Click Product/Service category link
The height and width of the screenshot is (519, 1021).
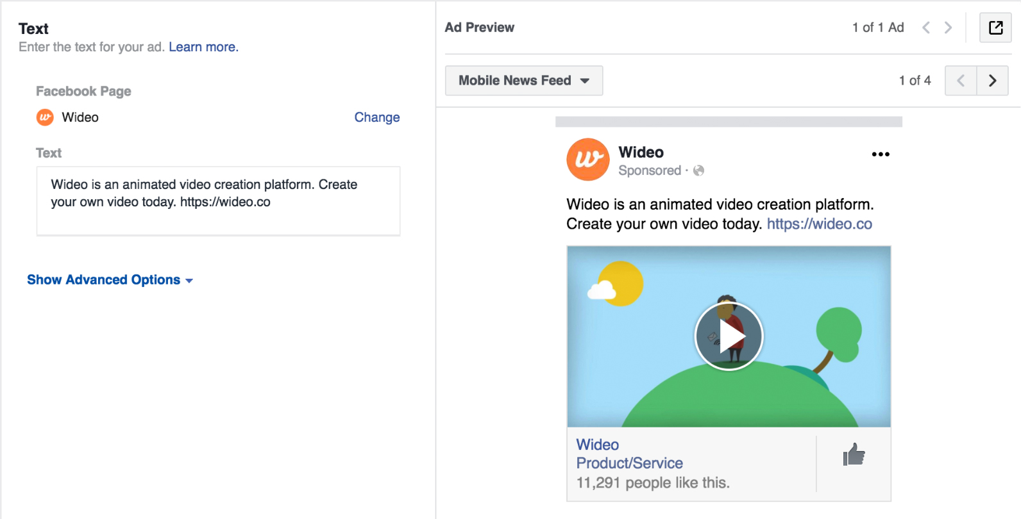[x=629, y=463]
